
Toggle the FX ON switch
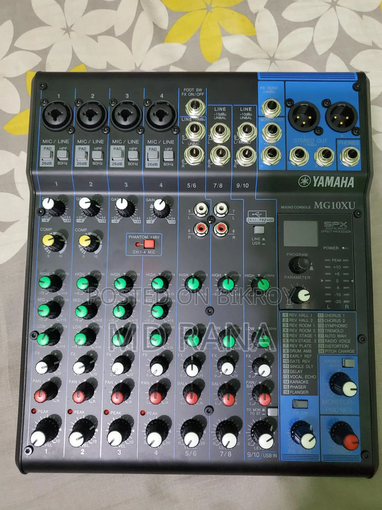point(300,404)
